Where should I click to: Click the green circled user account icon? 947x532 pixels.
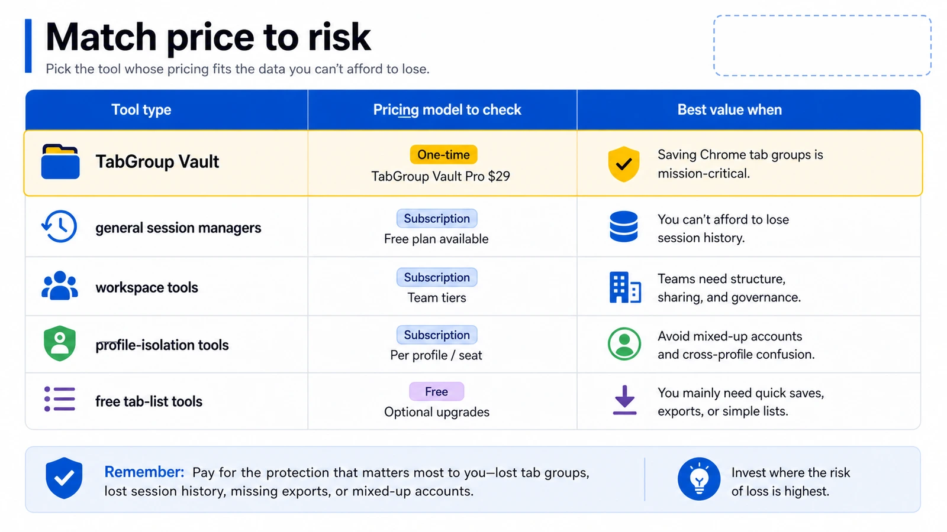point(624,344)
